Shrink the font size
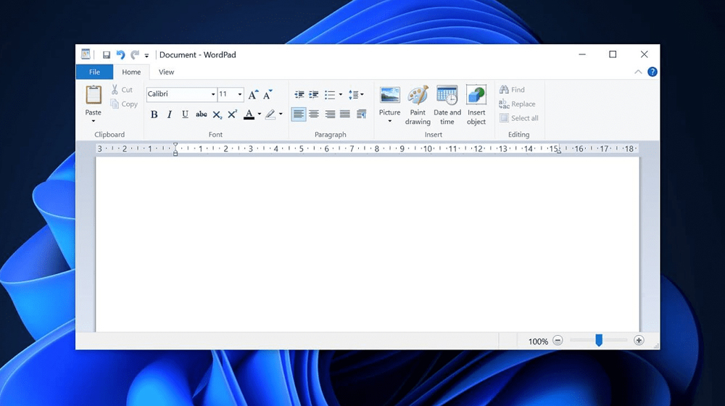The width and height of the screenshot is (725, 406). (268, 95)
